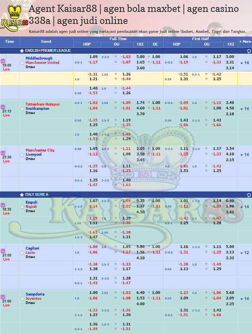
Task: Pick -1.81 first-half handicap for Manchester City
Action: (183, 166)
